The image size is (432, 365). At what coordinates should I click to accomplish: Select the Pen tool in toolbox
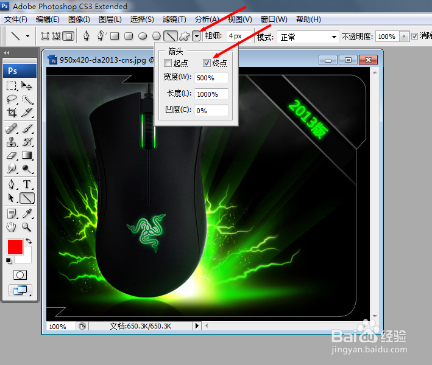click(12, 184)
